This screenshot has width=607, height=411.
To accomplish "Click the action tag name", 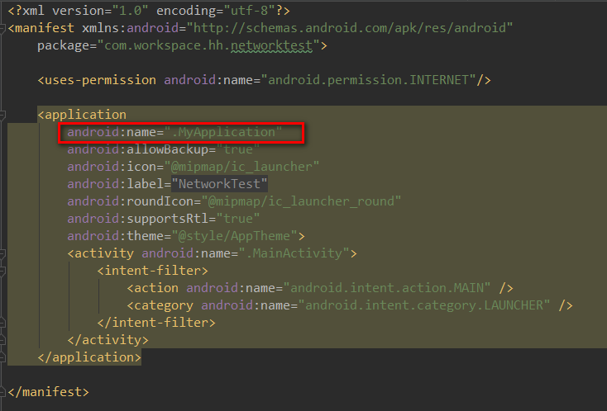I will tap(156, 288).
